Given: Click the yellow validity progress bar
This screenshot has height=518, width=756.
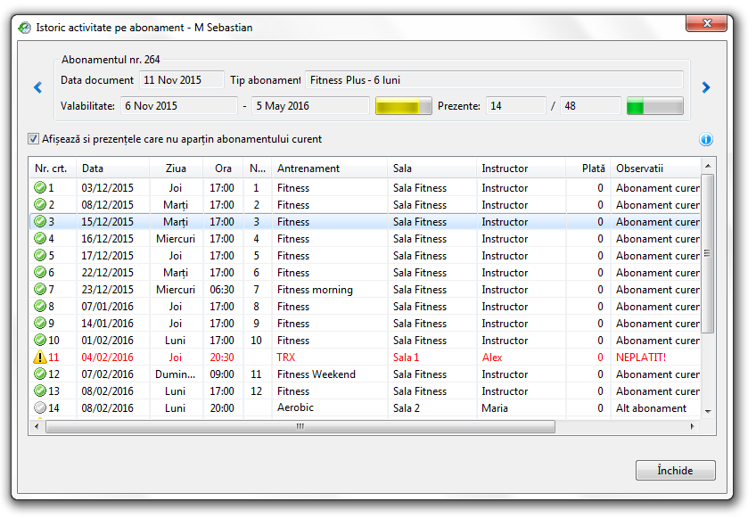Looking at the screenshot, I should [403, 106].
